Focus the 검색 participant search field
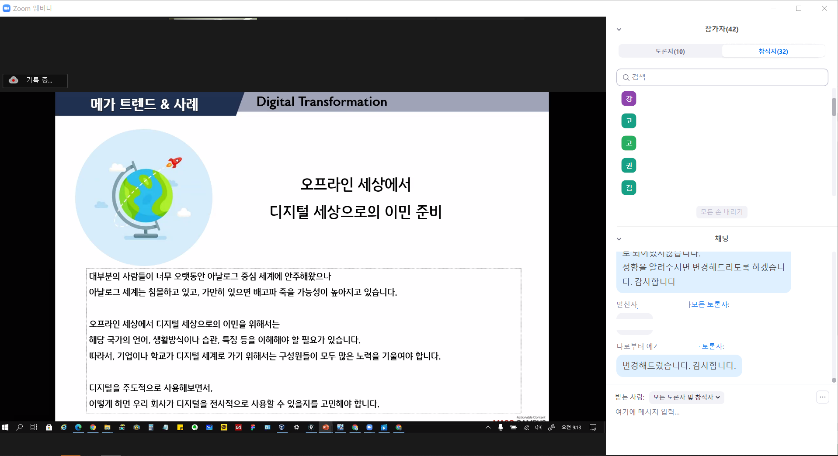Screen dimensions: 838x456 722,77
